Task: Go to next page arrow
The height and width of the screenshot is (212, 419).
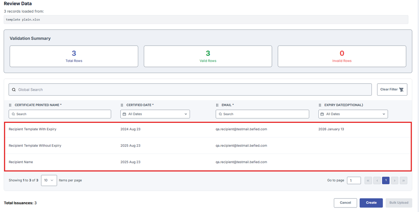Action: tap(395, 180)
